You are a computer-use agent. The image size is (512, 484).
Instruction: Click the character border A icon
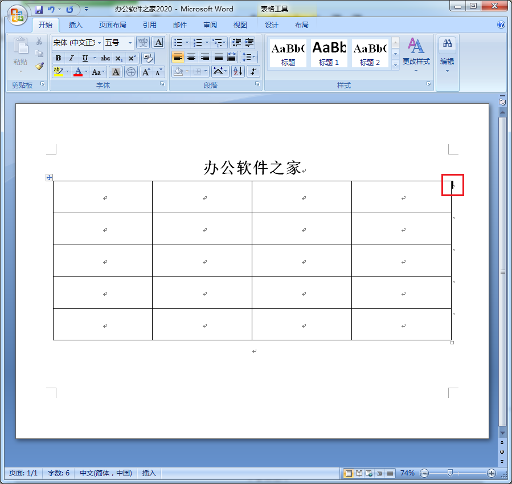158,43
